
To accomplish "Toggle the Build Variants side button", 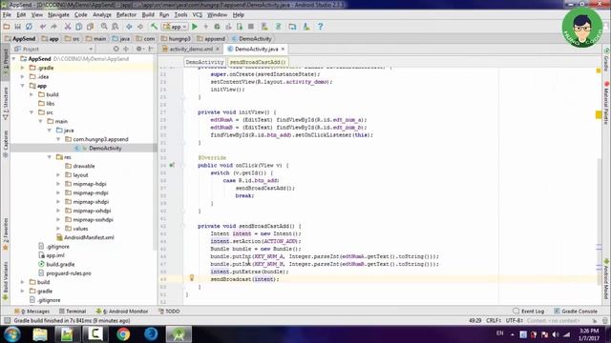I will (6, 281).
